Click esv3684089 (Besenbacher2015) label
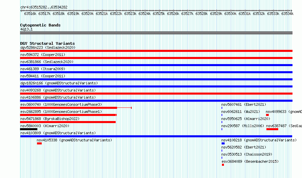This screenshot has width=302, height=178. coord(250,161)
